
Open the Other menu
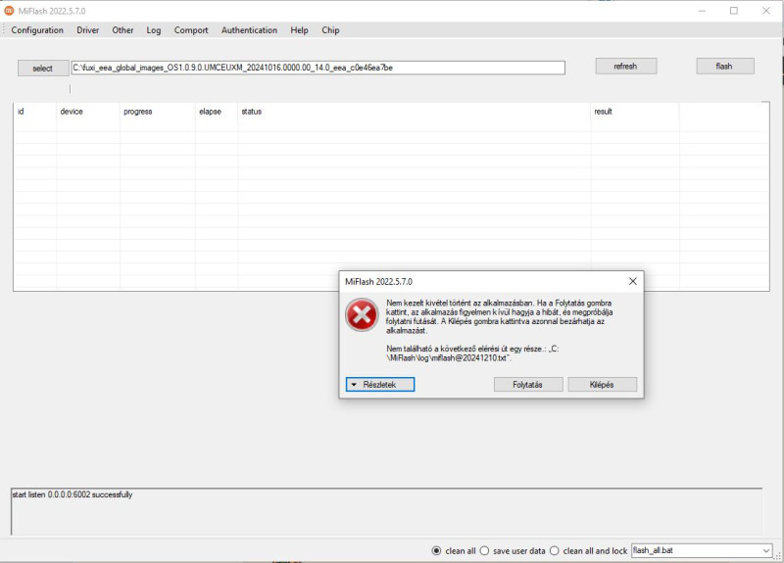pyautogui.click(x=122, y=30)
